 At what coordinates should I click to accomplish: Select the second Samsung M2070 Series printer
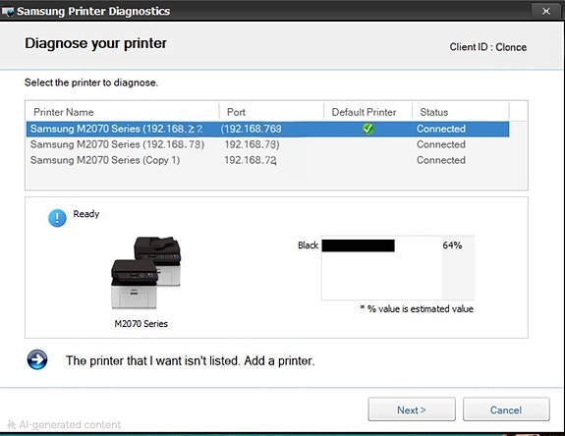267,144
